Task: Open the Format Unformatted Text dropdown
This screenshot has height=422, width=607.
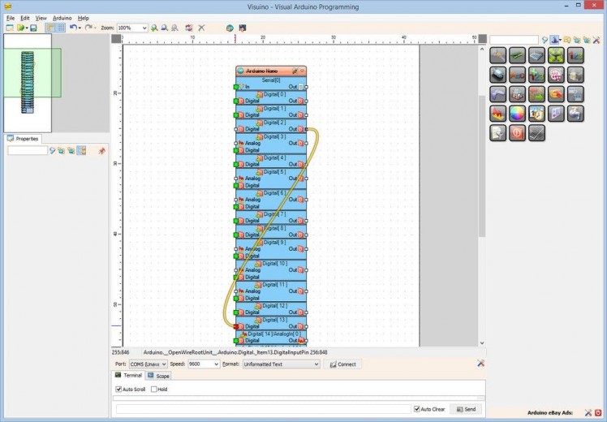Action: [316, 364]
